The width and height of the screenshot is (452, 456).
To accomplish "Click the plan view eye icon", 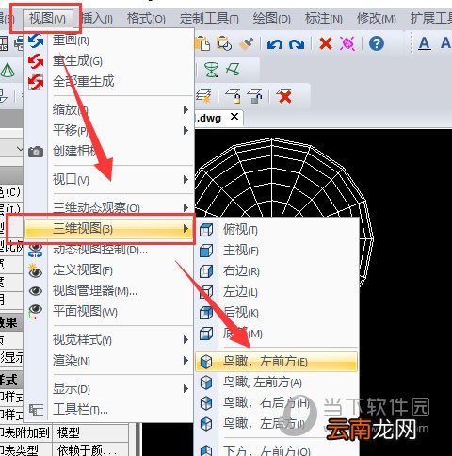I will click(36, 312).
